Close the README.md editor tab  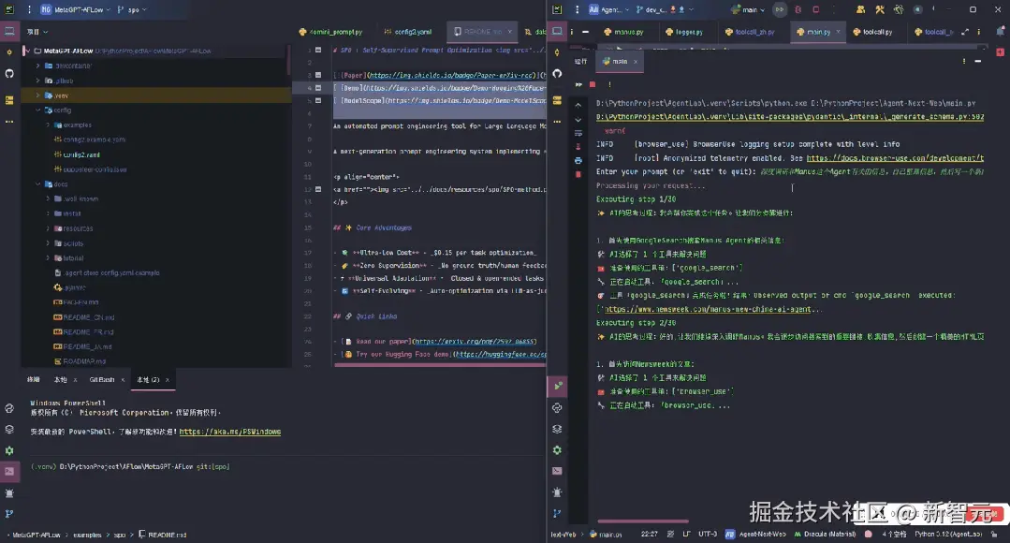pos(509,32)
